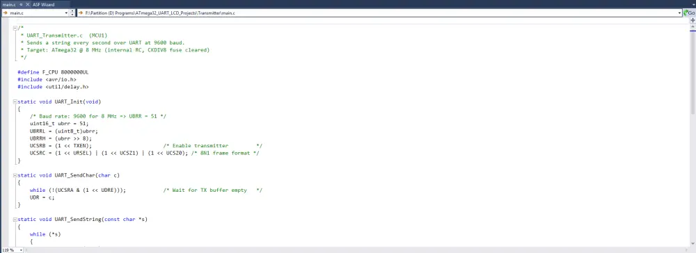
Task: Click the editor split handle icon
Action: [693, 21]
